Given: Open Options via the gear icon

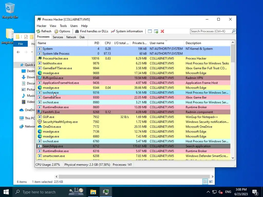Looking at the screenshot, I should coord(56,31).
